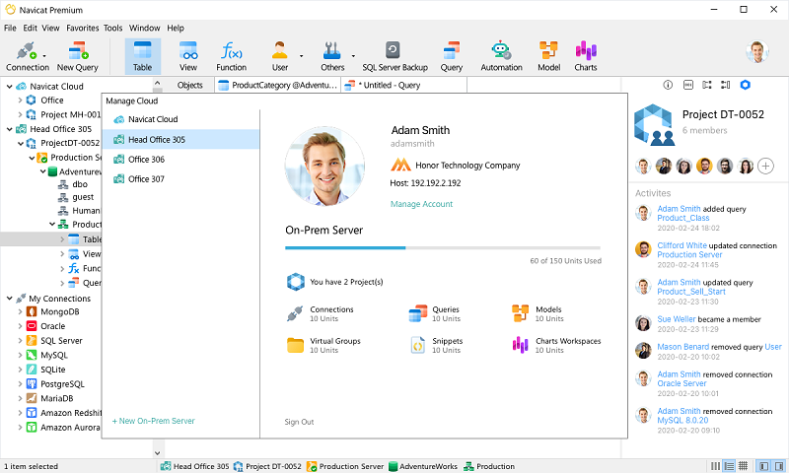Click the New Query toolbar icon
Screen dimensions: 789x473
[x=77, y=56]
